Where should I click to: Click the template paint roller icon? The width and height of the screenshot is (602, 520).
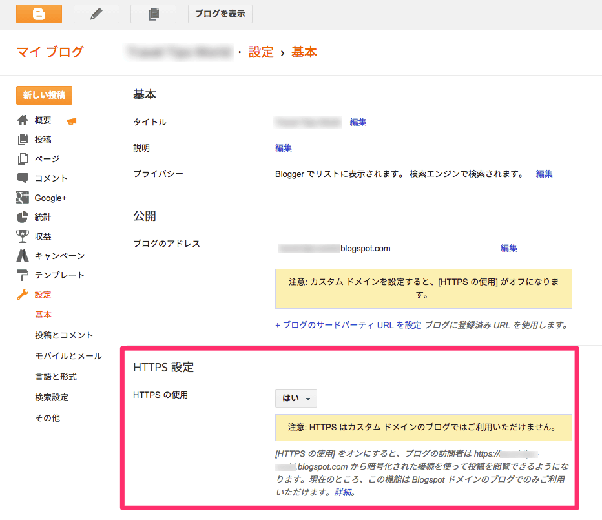point(23,275)
